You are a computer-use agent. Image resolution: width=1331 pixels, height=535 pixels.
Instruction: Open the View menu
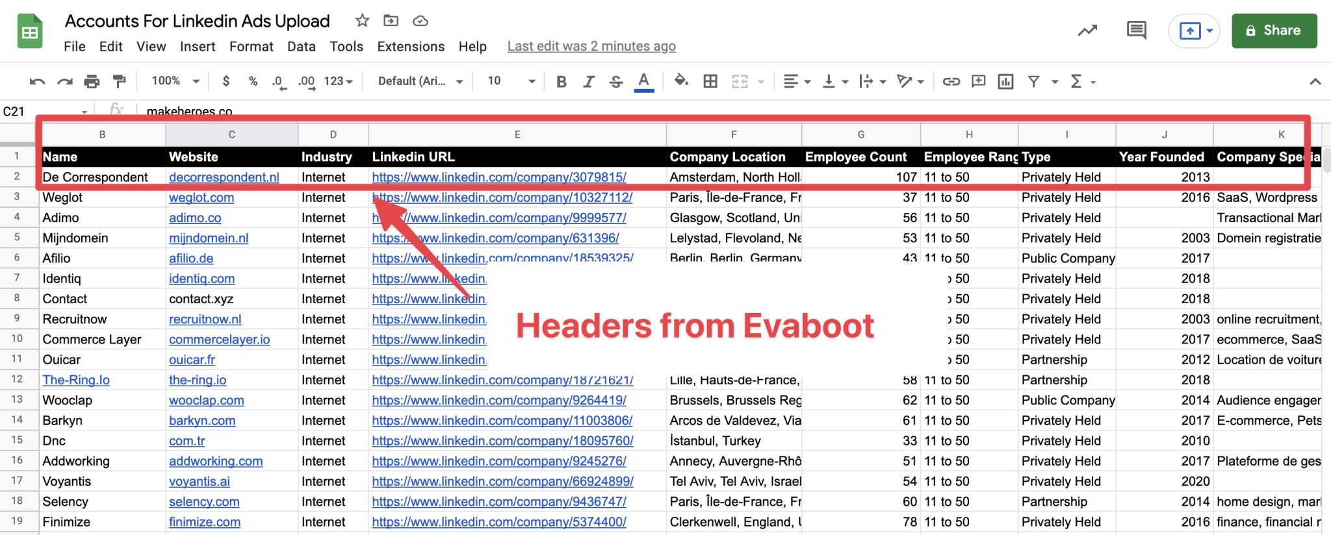click(151, 46)
